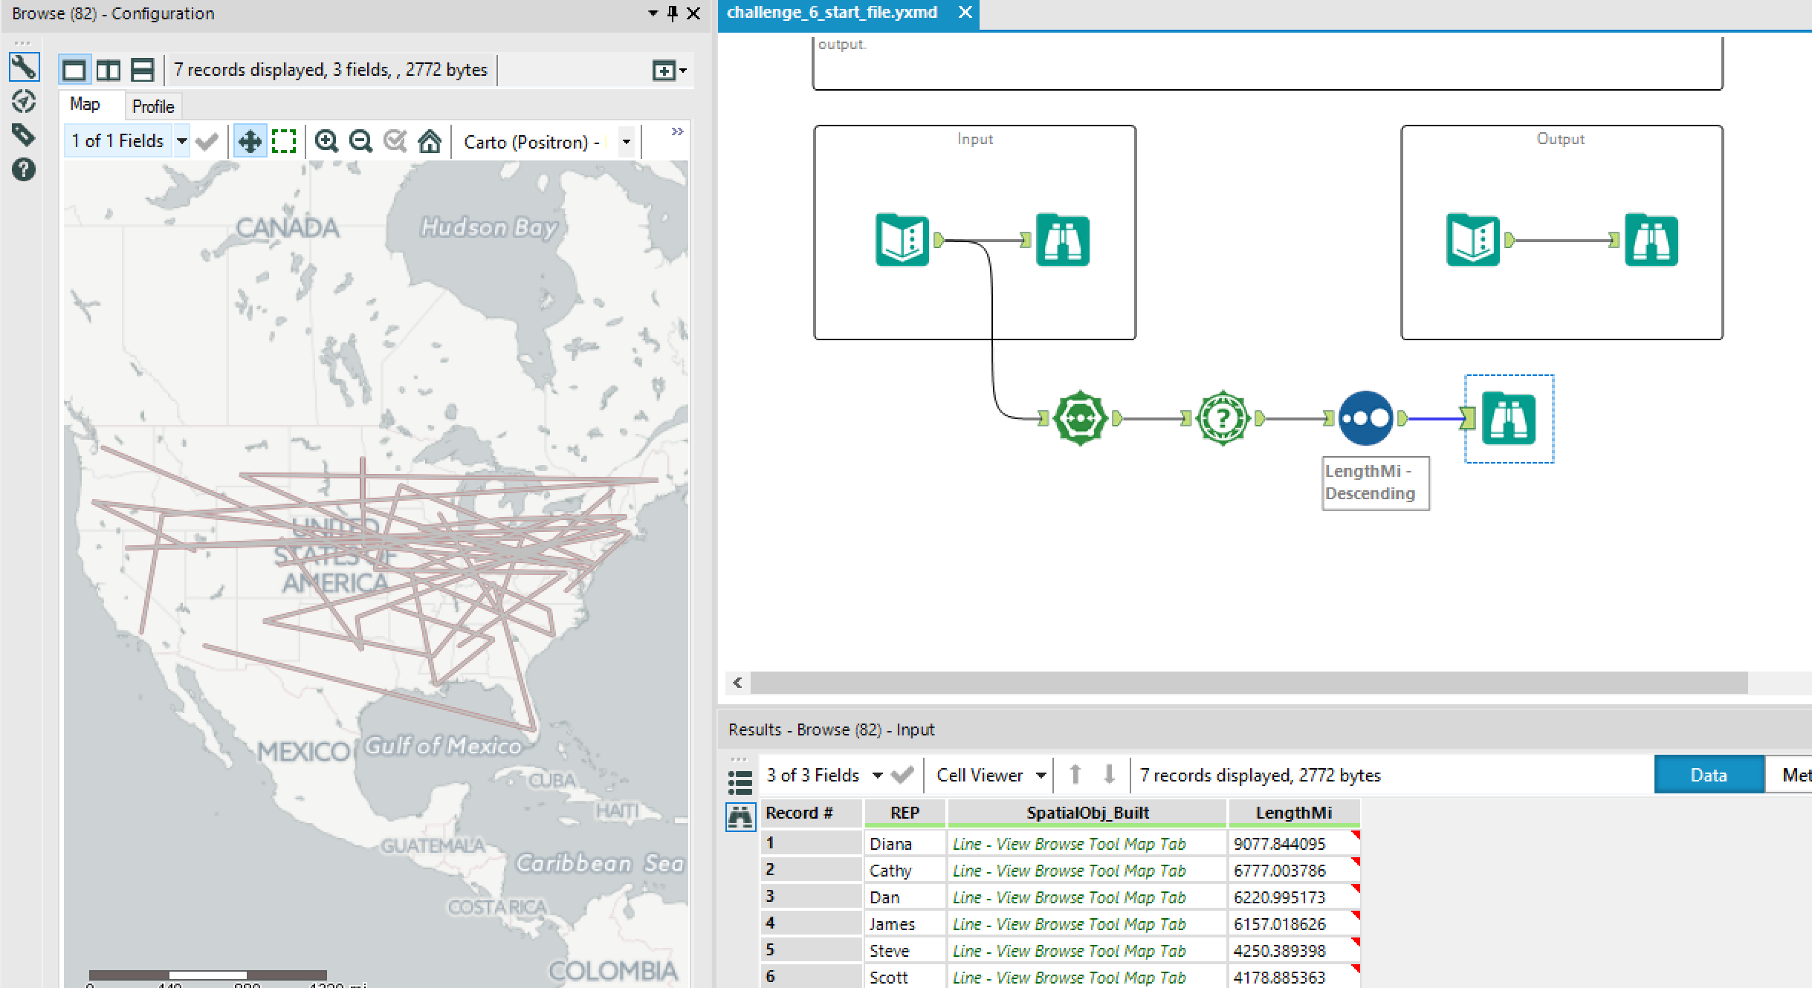Click the Input Data tool inside the Input container

(902, 239)
